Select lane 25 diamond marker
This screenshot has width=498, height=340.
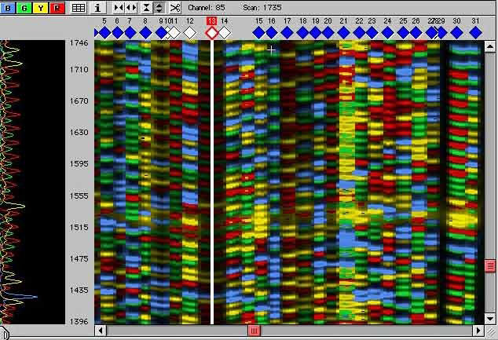[x=404, y=33]
